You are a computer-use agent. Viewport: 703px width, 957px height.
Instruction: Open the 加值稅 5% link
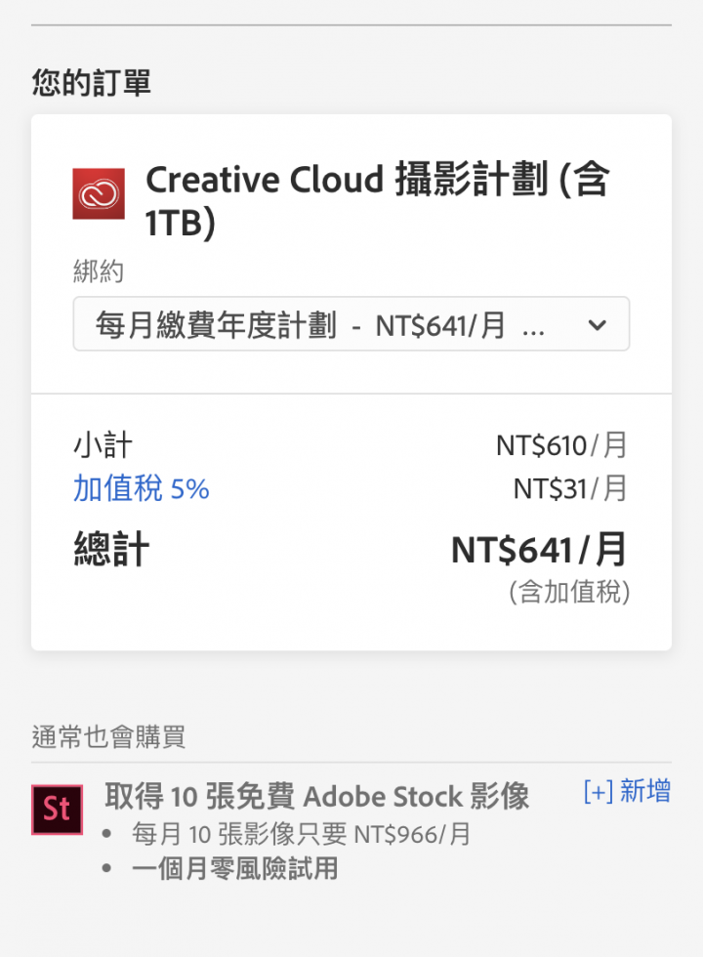[x=141, y=488]
